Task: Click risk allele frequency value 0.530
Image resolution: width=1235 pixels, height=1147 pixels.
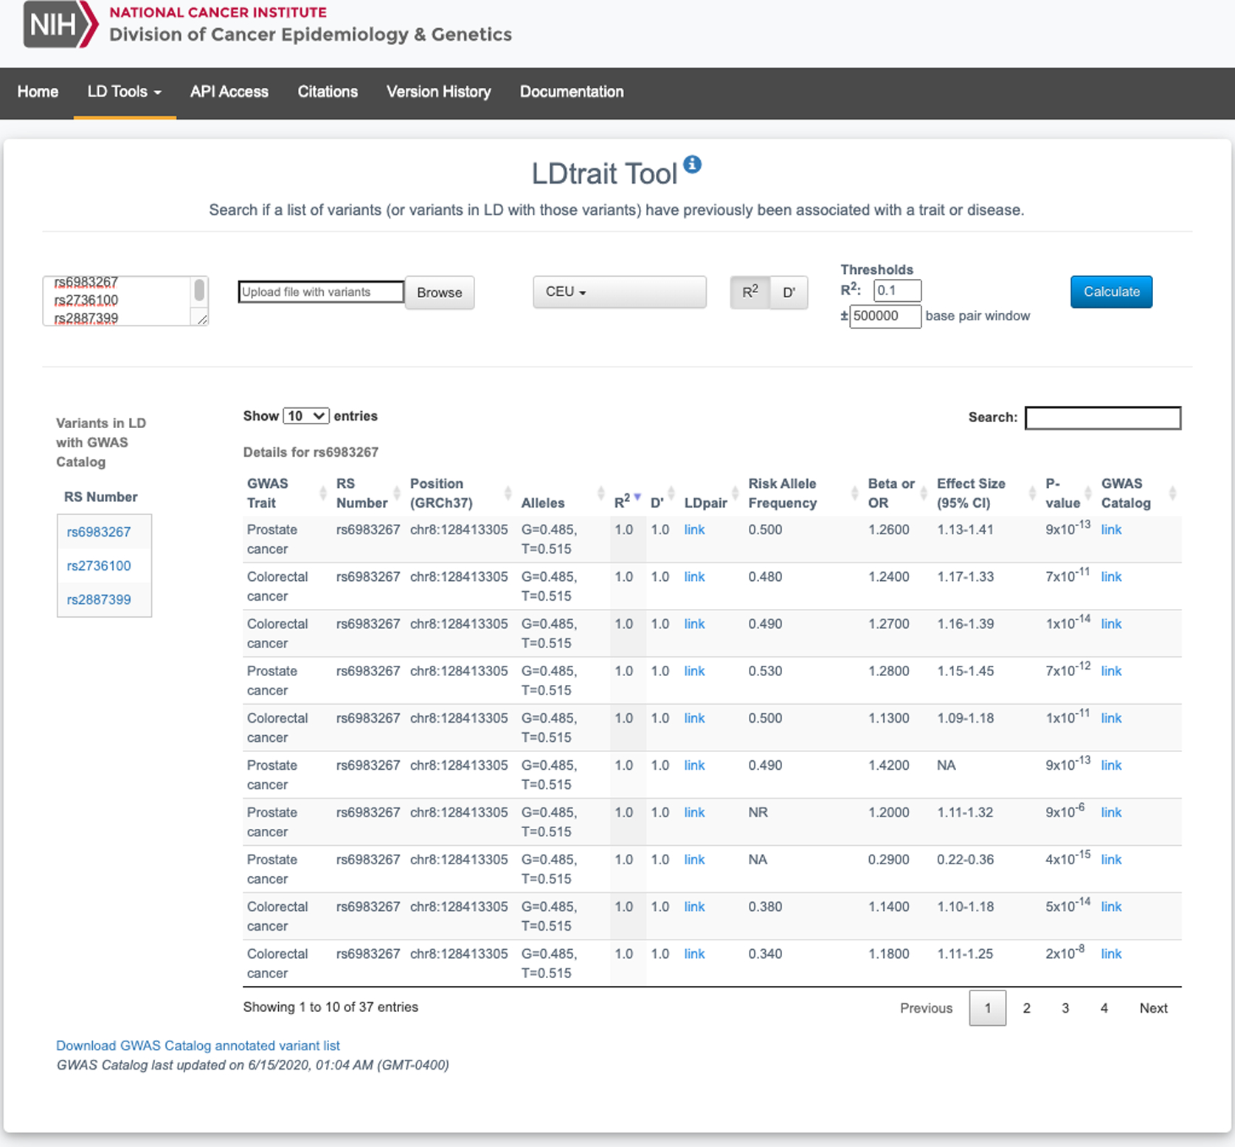Action: click(765, 671)
